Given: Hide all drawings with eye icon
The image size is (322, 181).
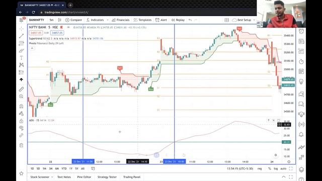Looking at the screenshot, I should (21, 128).
